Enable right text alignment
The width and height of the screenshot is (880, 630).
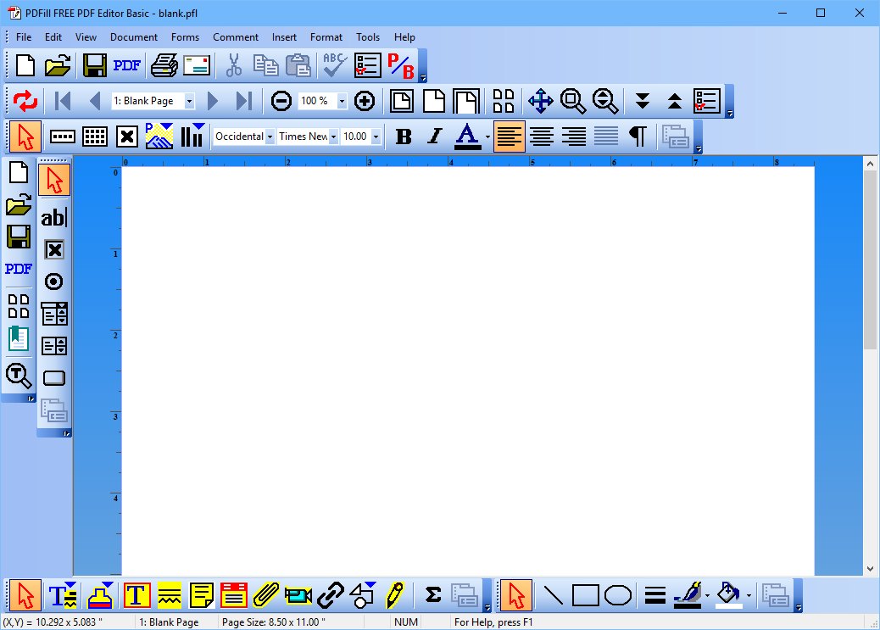tap(573, 137)
